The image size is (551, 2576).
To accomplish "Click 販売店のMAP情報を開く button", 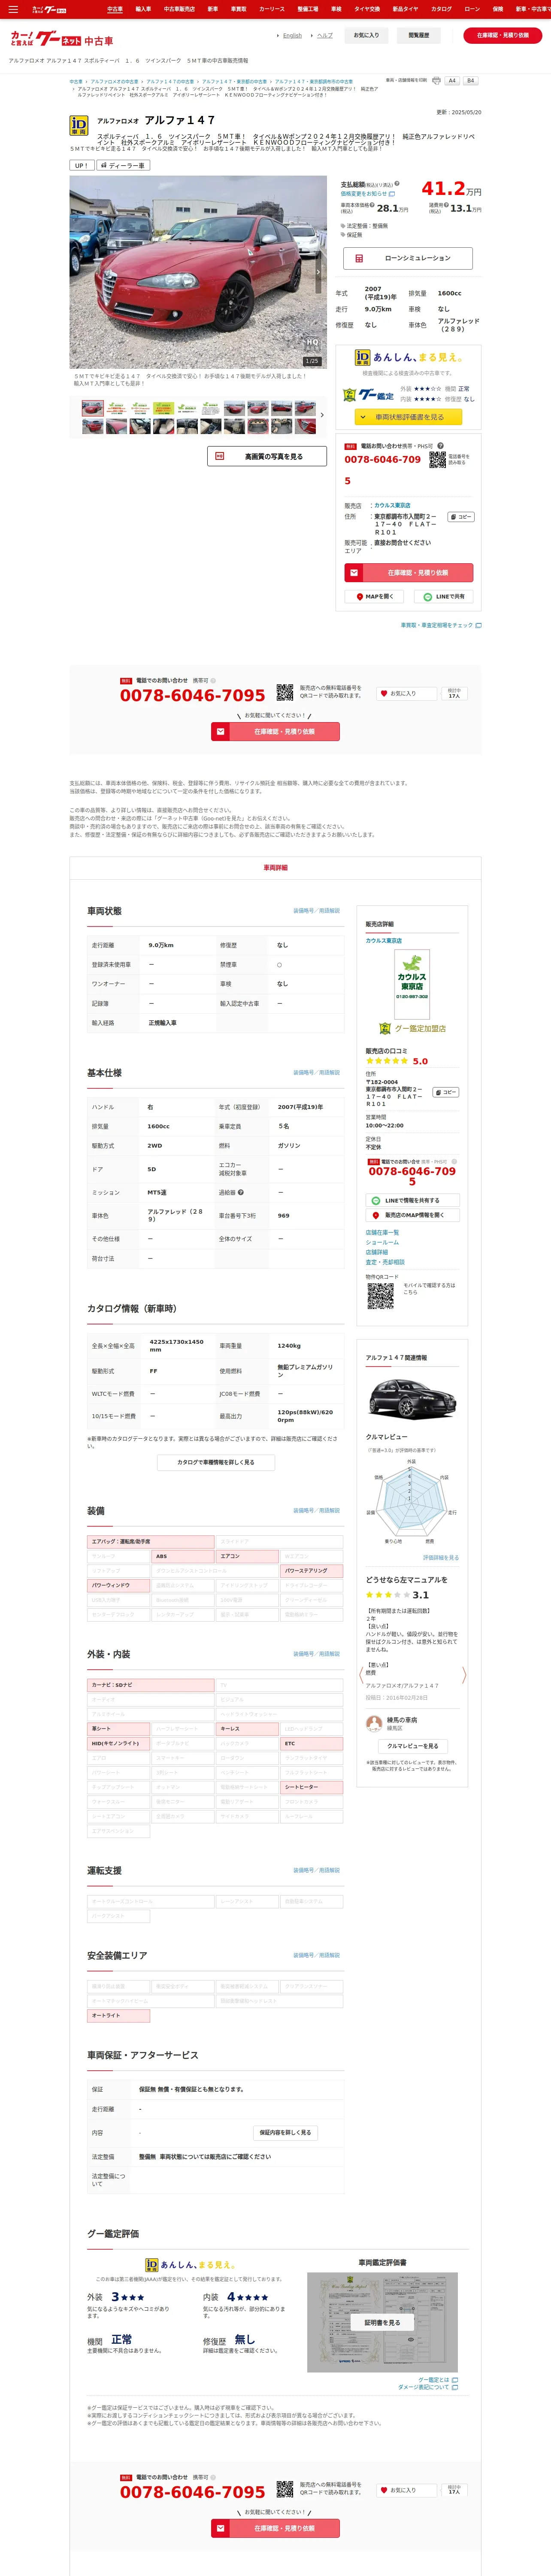I will [x=412, y=1215].
